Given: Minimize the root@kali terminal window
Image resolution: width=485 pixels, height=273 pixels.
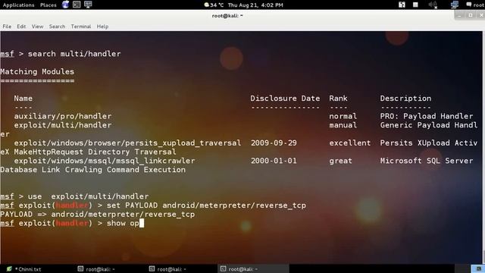Looking at the screenshot, I should coord(459,15).
